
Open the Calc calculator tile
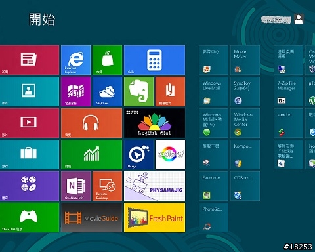[x=154, y=60]
